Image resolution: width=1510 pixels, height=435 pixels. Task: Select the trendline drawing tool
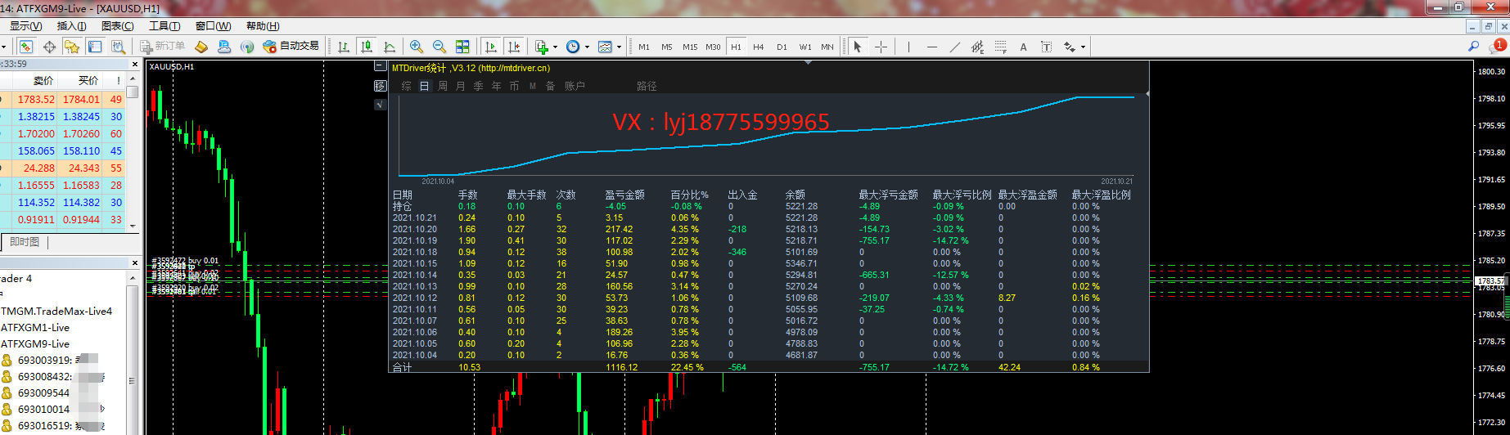tap(954, 47)
